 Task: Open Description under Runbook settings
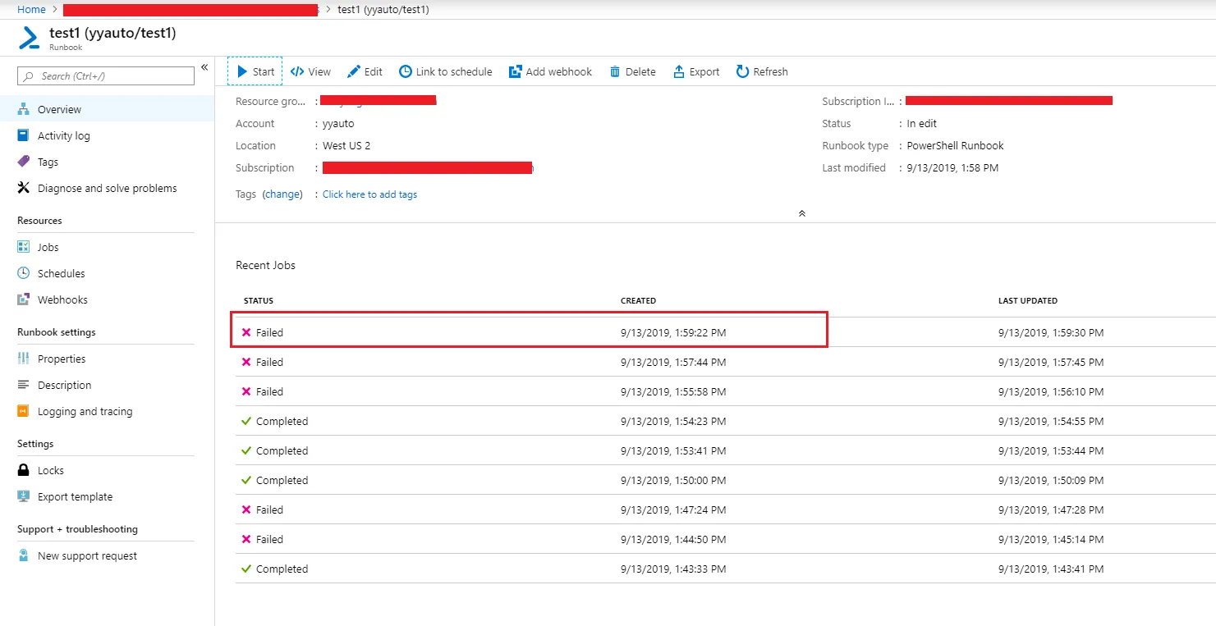coord(107,385)
